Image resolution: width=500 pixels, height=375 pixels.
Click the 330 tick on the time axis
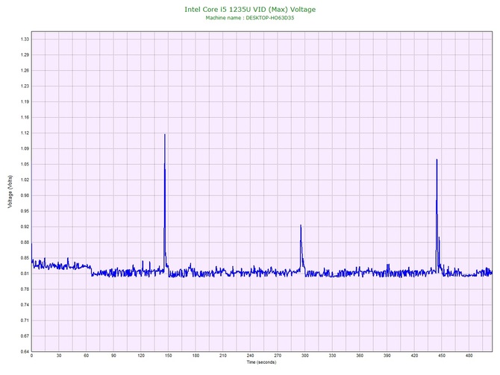332,356
